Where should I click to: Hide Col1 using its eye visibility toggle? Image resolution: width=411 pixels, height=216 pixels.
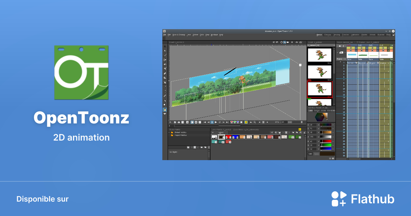pyautogui.click(x=351, y=48)
